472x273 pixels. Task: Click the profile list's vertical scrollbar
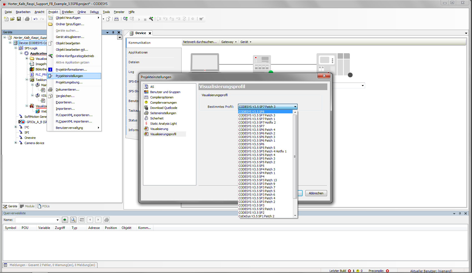tap(295, 157)
